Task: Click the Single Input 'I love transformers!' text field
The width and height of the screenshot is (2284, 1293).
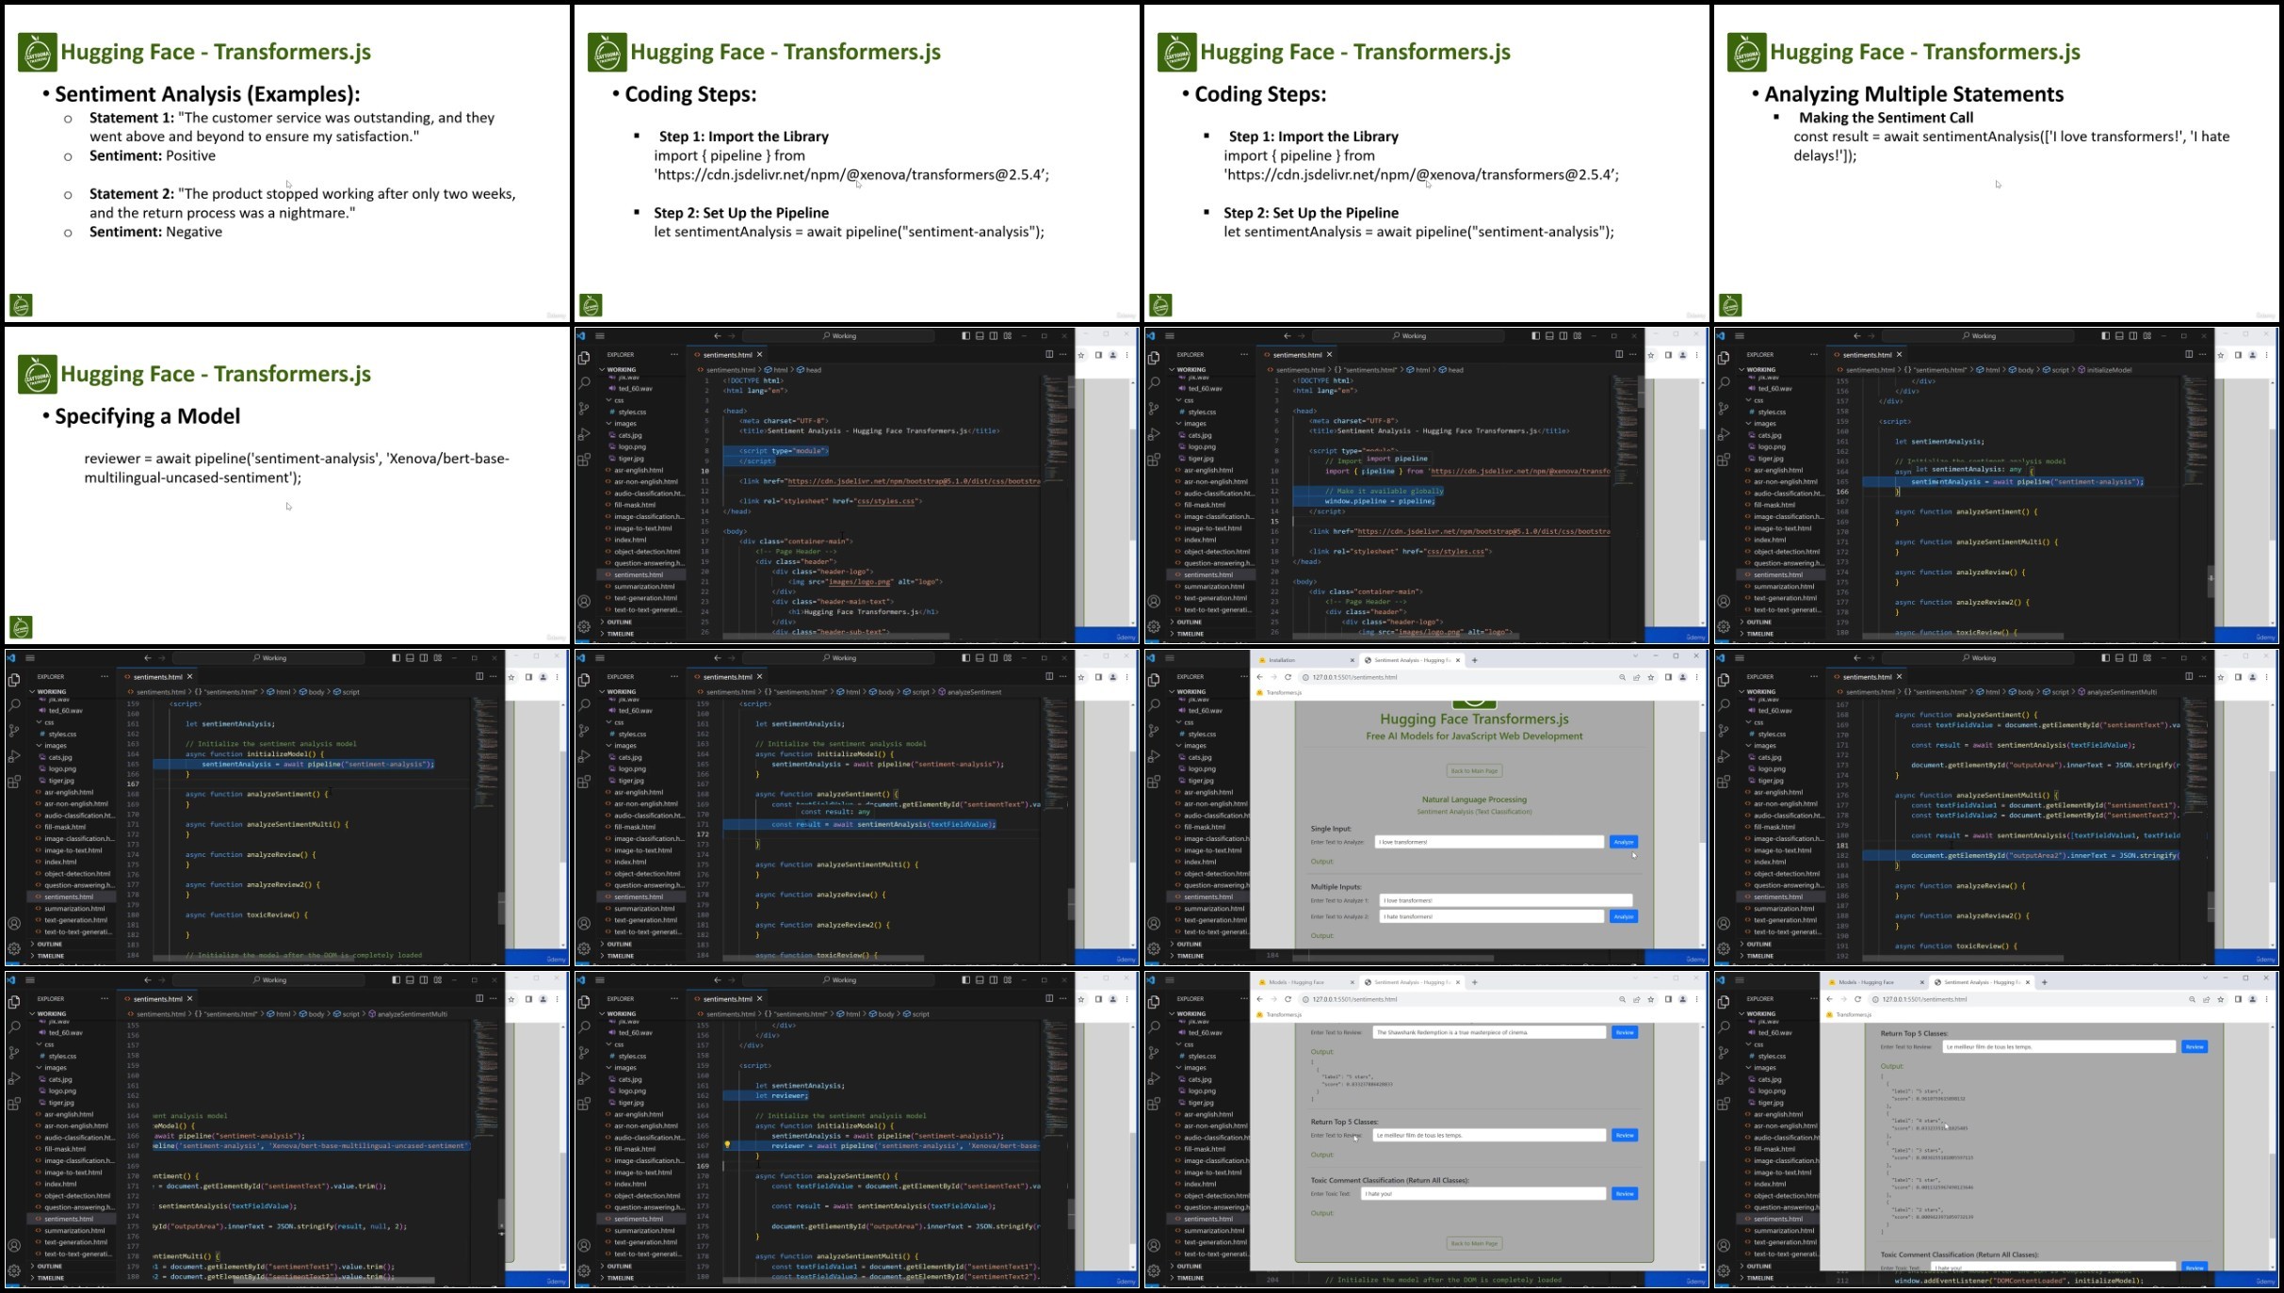Action: (1489, 842)
